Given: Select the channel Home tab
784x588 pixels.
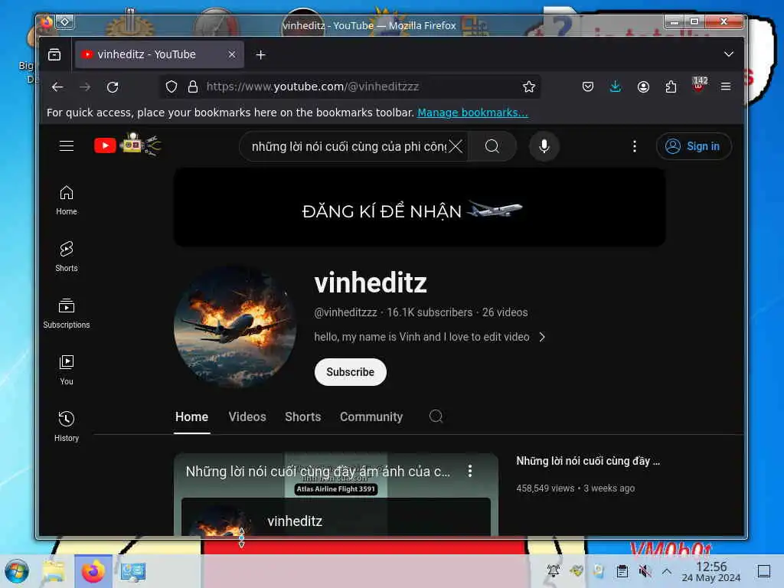Looking at the screenshot, I should 191,417.
